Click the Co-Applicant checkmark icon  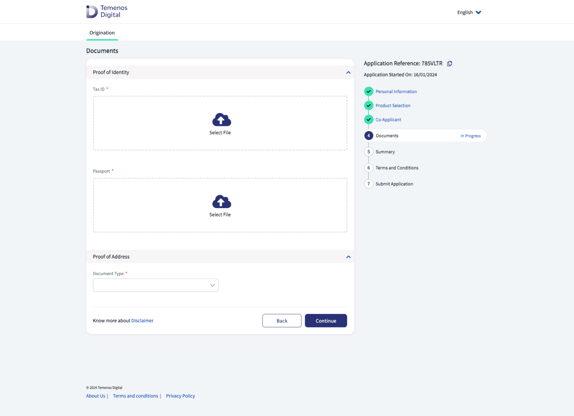[369, 120]
